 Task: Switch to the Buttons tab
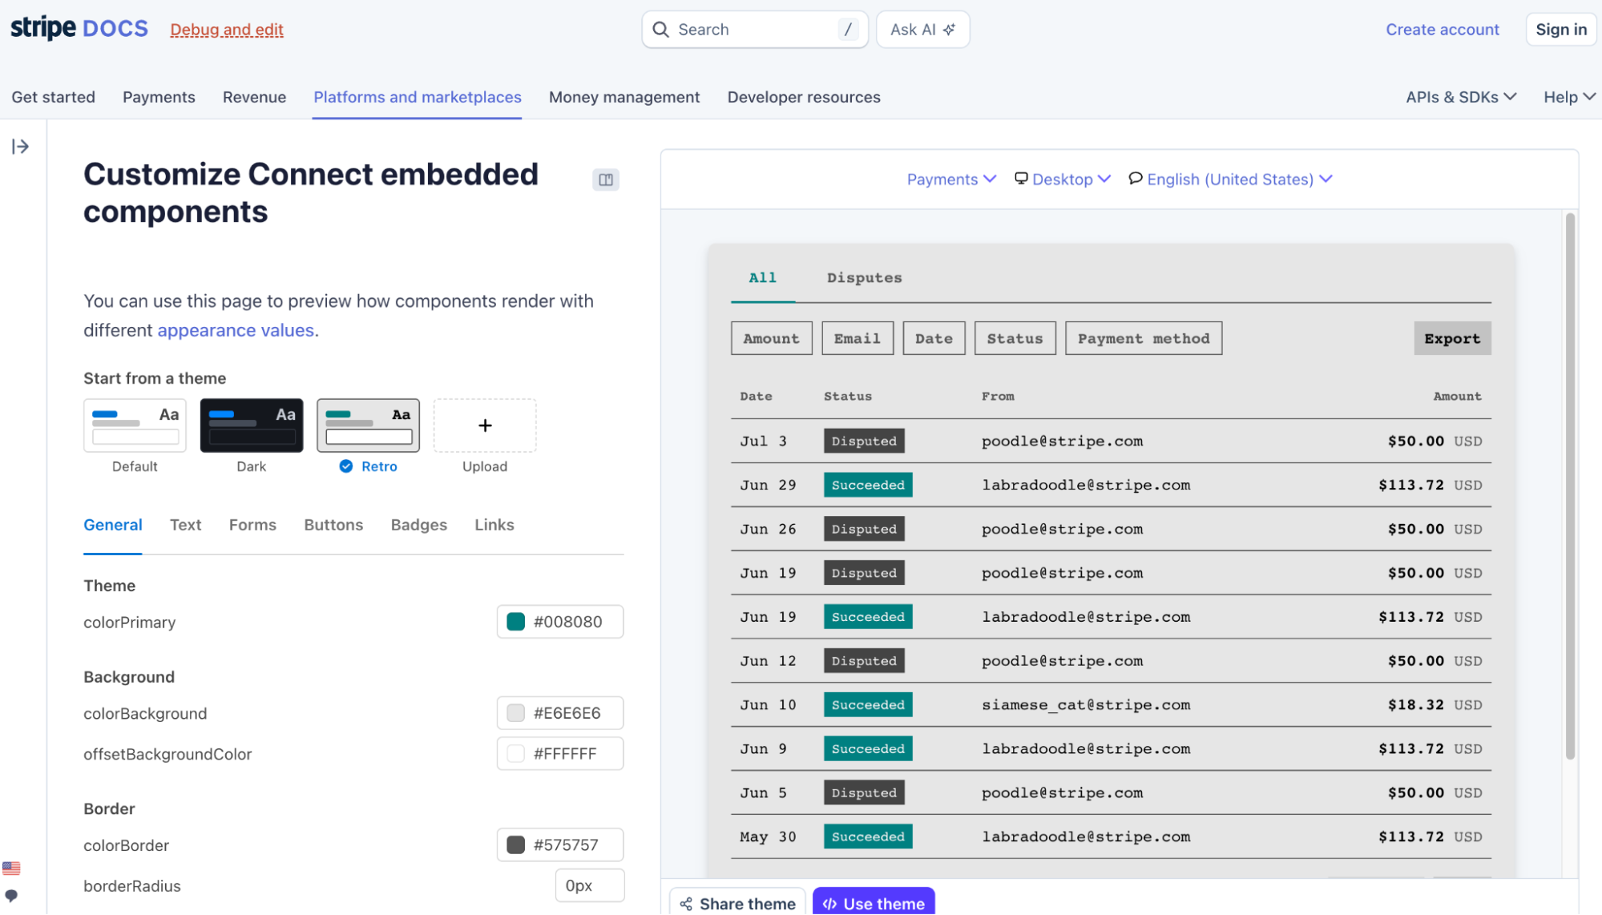333,525
